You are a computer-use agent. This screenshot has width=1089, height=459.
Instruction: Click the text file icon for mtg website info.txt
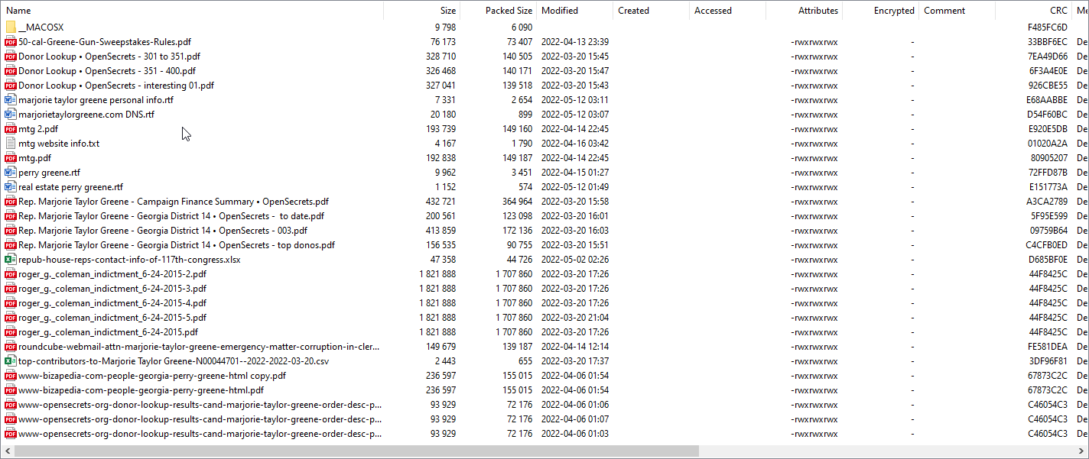(x=11, y=143)
